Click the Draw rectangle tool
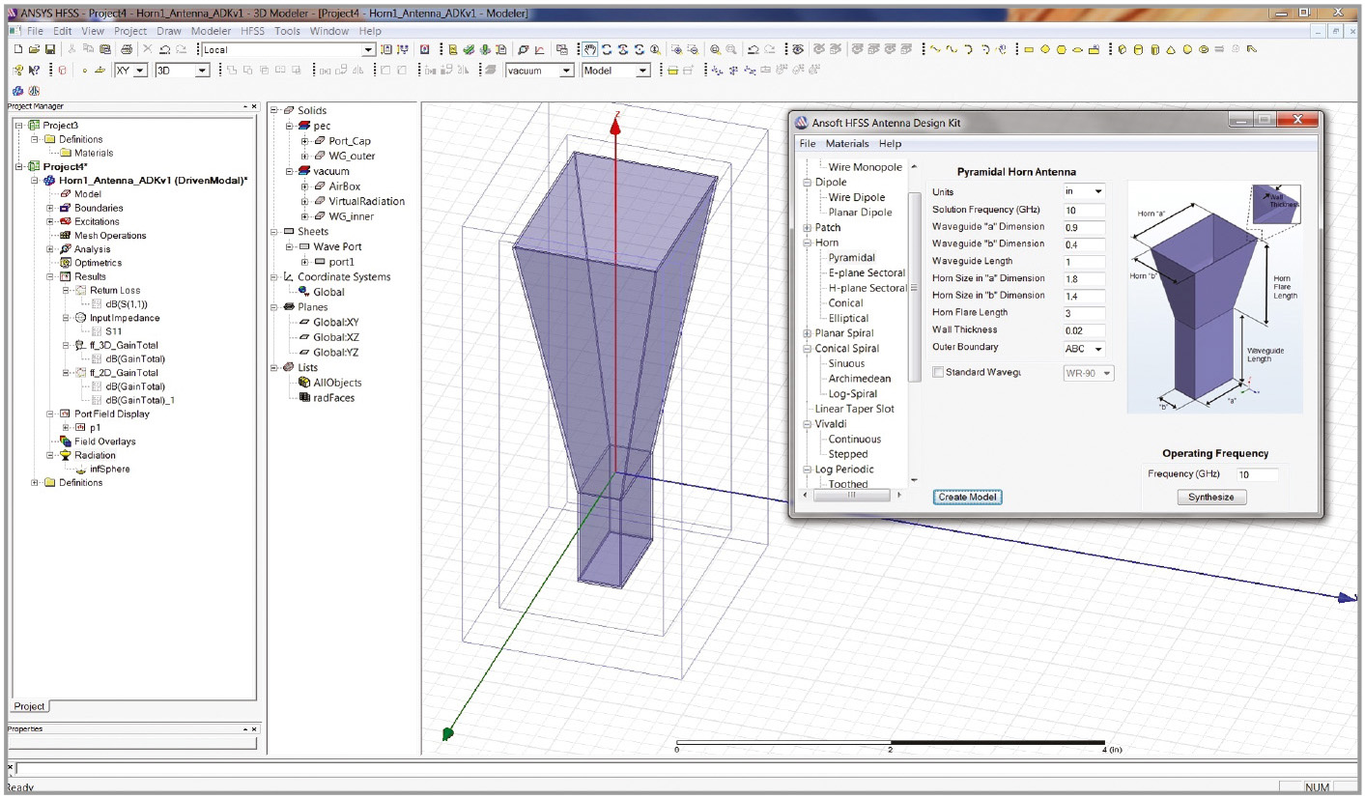The height and width of the screenshot is (799, 1365). (1028, 49)
